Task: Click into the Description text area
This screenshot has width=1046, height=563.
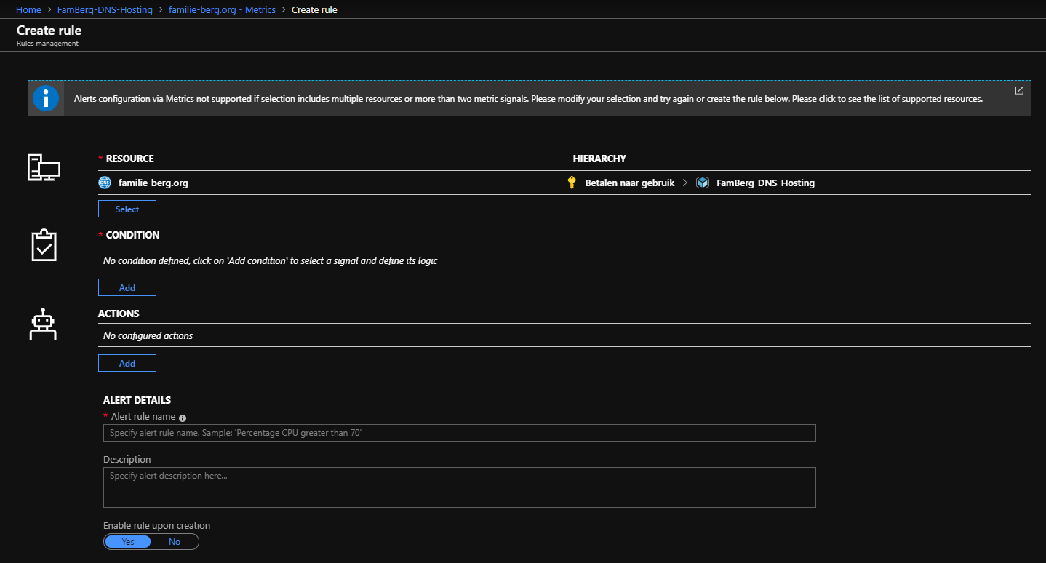Action: point(459,487)
